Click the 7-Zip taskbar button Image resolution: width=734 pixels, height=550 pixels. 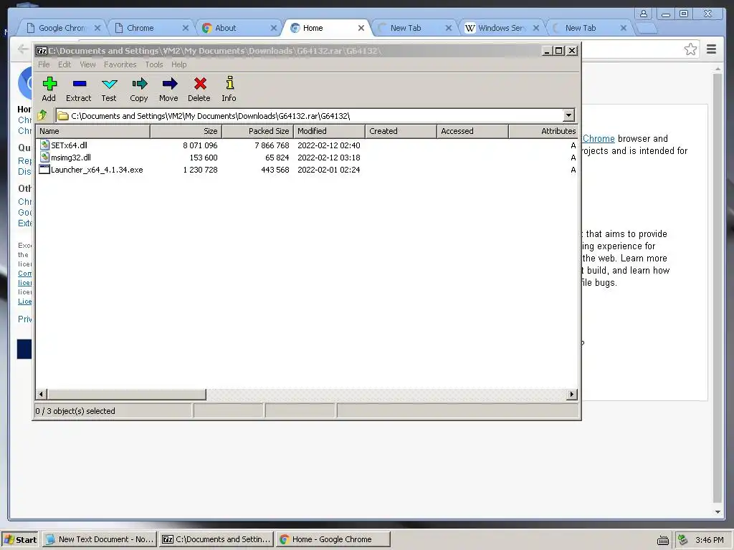tap(216, 539)
